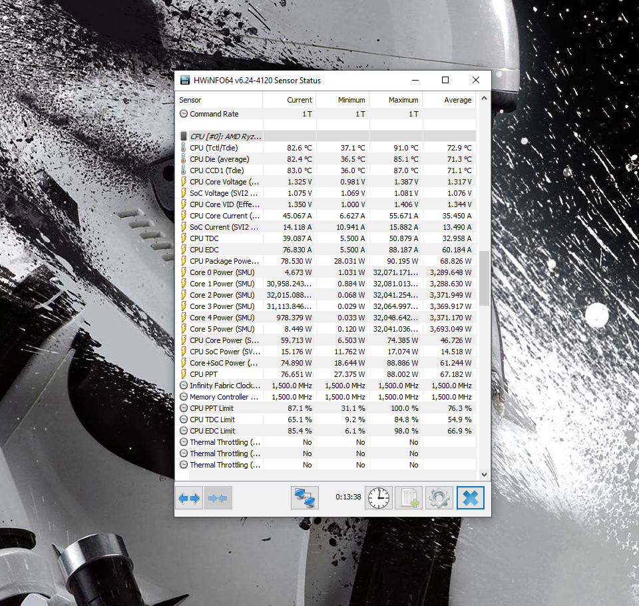The width and height of the screenshot is (639, 606).
Task: Click the Core 0 Power lightning icon
Action: click(x=184, y=272)
